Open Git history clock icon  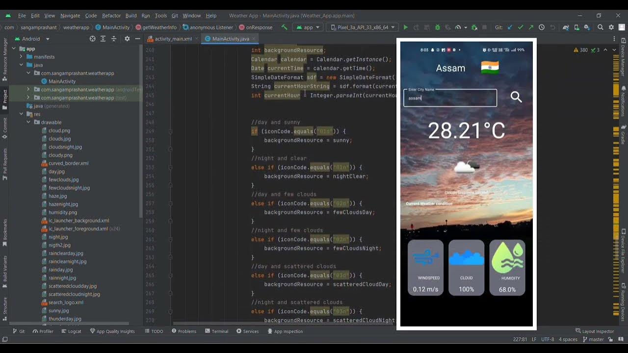point(542,27)
